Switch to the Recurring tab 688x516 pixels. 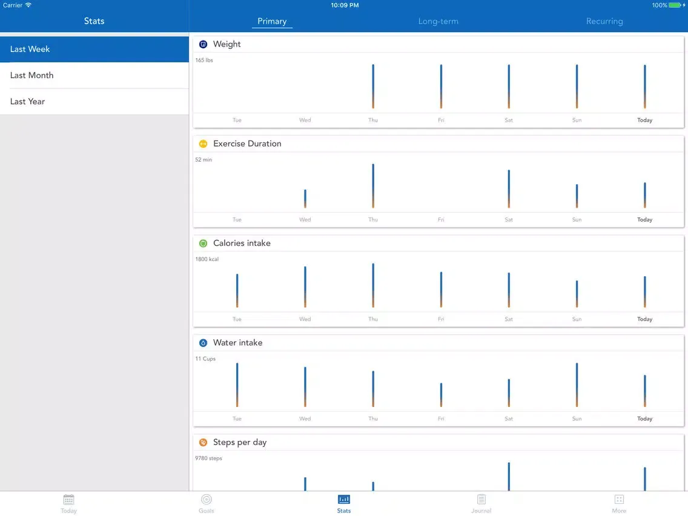[x=604, y=21]
